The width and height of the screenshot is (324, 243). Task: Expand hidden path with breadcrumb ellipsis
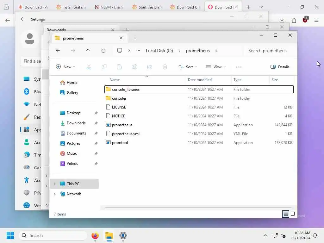pos(138,51)
